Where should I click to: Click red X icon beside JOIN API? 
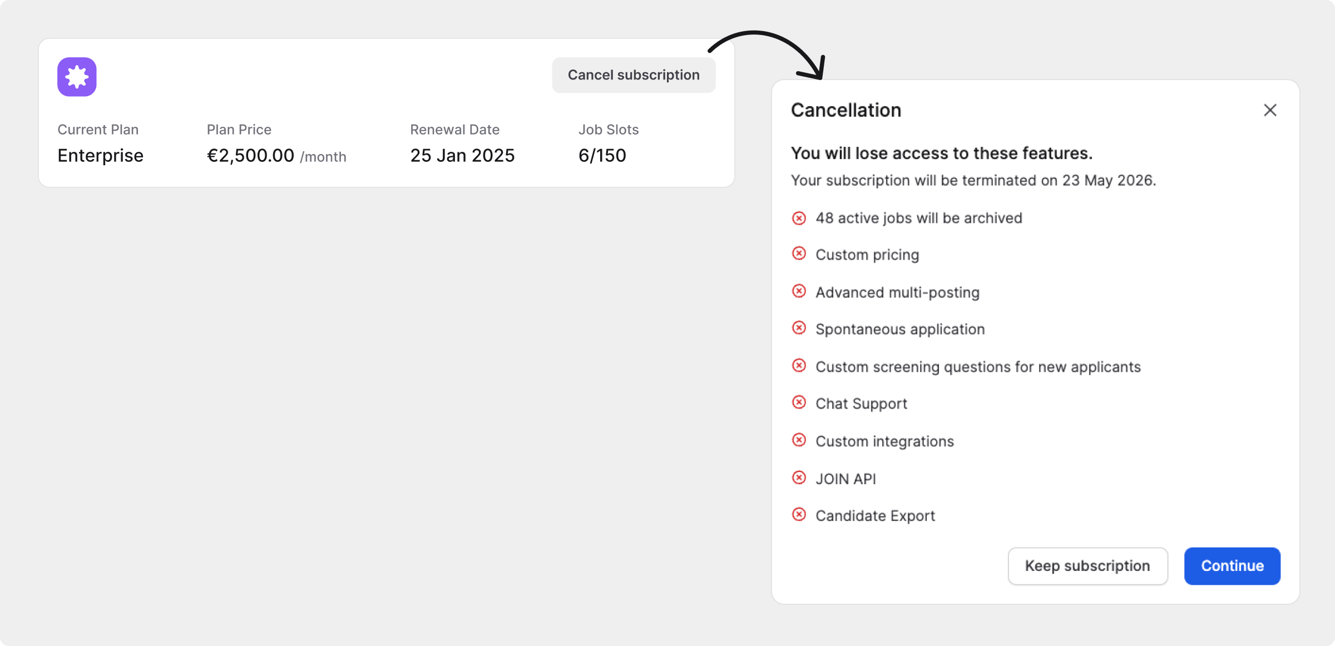point(799,478)
